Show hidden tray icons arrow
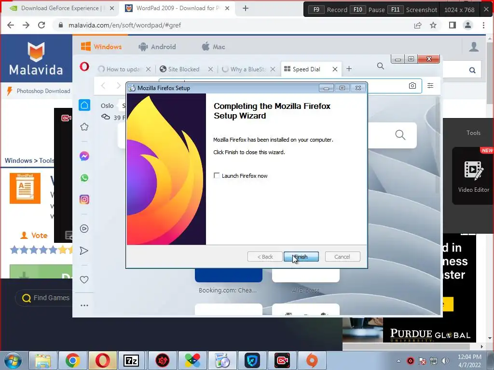The image size is (494, 370). 399,361
